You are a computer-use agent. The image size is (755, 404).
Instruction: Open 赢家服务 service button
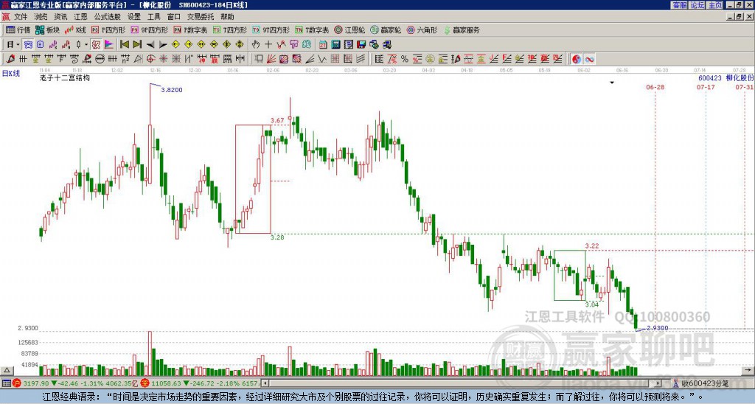462,29
